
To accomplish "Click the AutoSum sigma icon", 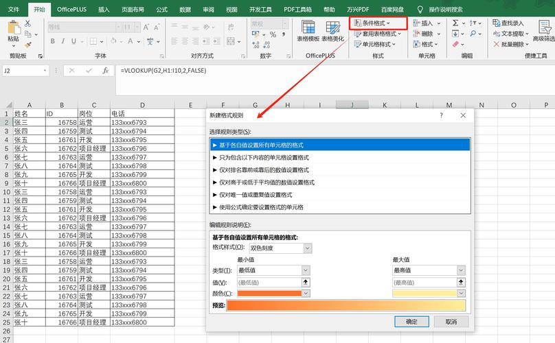I will click(455, 23).
